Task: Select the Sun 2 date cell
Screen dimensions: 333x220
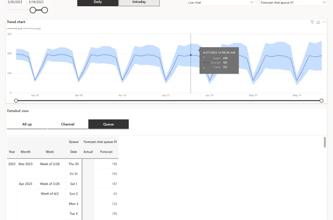Action: (x=74, y=194)
